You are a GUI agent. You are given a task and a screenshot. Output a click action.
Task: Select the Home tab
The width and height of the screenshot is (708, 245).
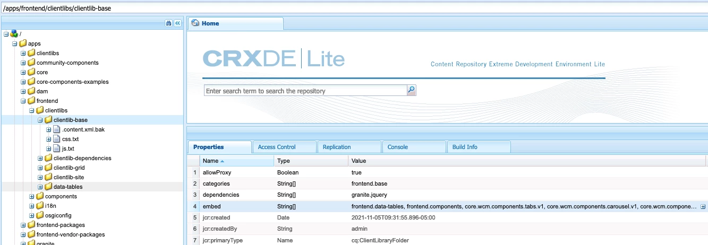[236, 23]
